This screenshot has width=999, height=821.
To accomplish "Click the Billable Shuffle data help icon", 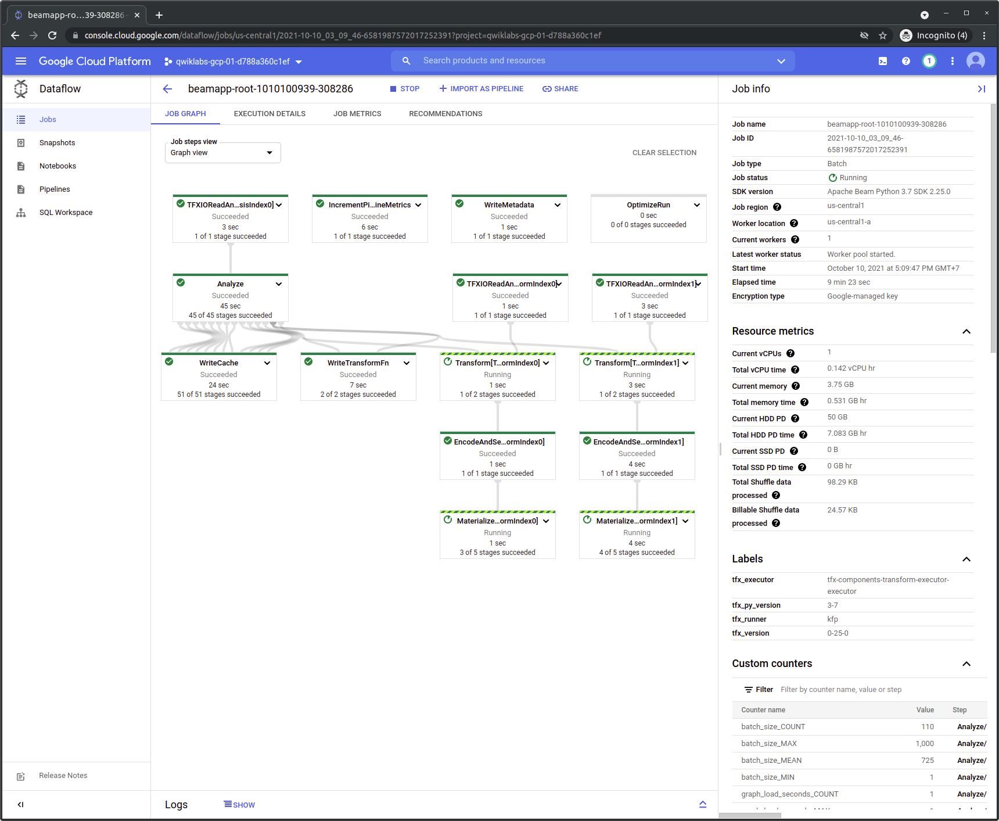I will (776, 524).
